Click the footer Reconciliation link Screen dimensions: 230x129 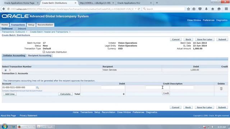109,112
